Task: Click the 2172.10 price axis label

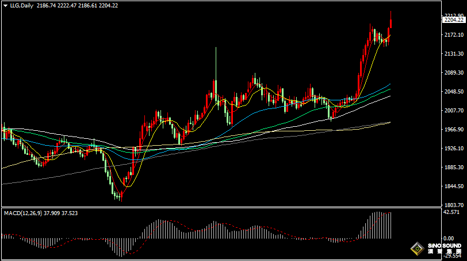Action: pyautogui.click(x=453, y=35)
